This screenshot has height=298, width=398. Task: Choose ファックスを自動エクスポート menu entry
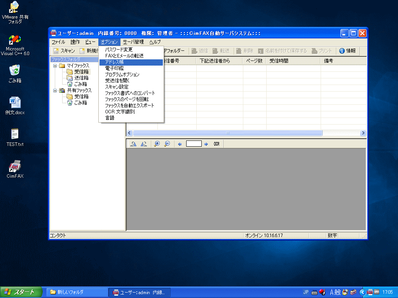pos(131,106)
